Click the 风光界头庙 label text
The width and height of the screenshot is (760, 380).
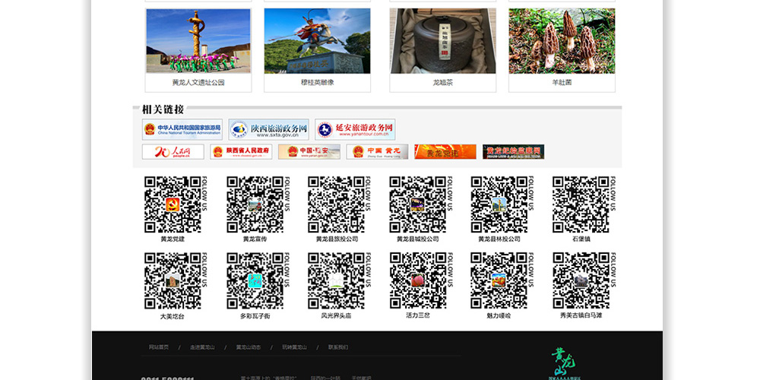click(x=337, y=315)
